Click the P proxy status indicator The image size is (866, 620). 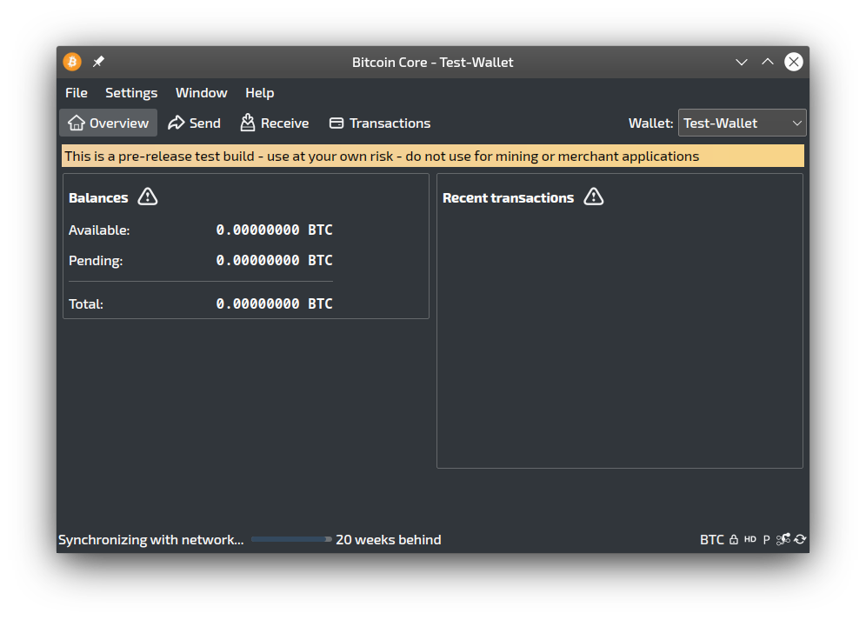click(x=767, y=540)
